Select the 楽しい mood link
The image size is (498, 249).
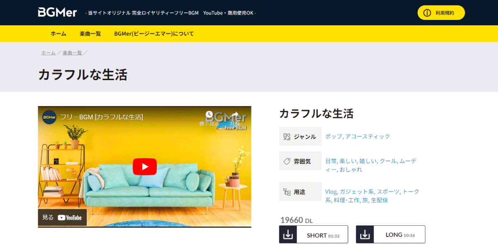tap(348, 161)
